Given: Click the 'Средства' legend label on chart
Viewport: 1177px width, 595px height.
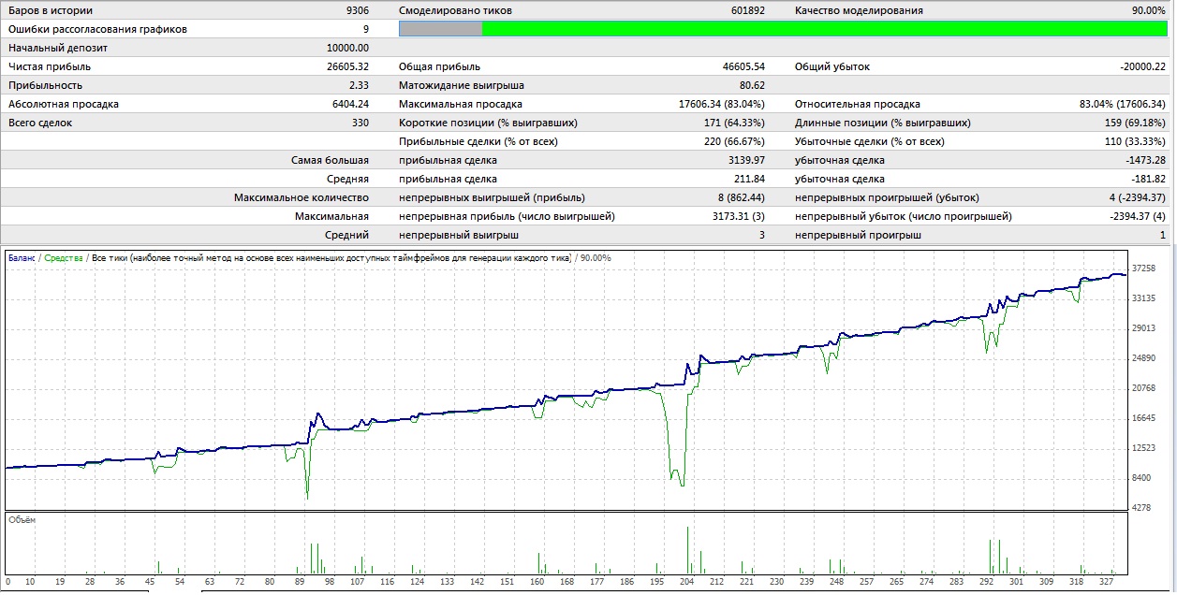Looking at the screenshot, I should click(63, 257).
